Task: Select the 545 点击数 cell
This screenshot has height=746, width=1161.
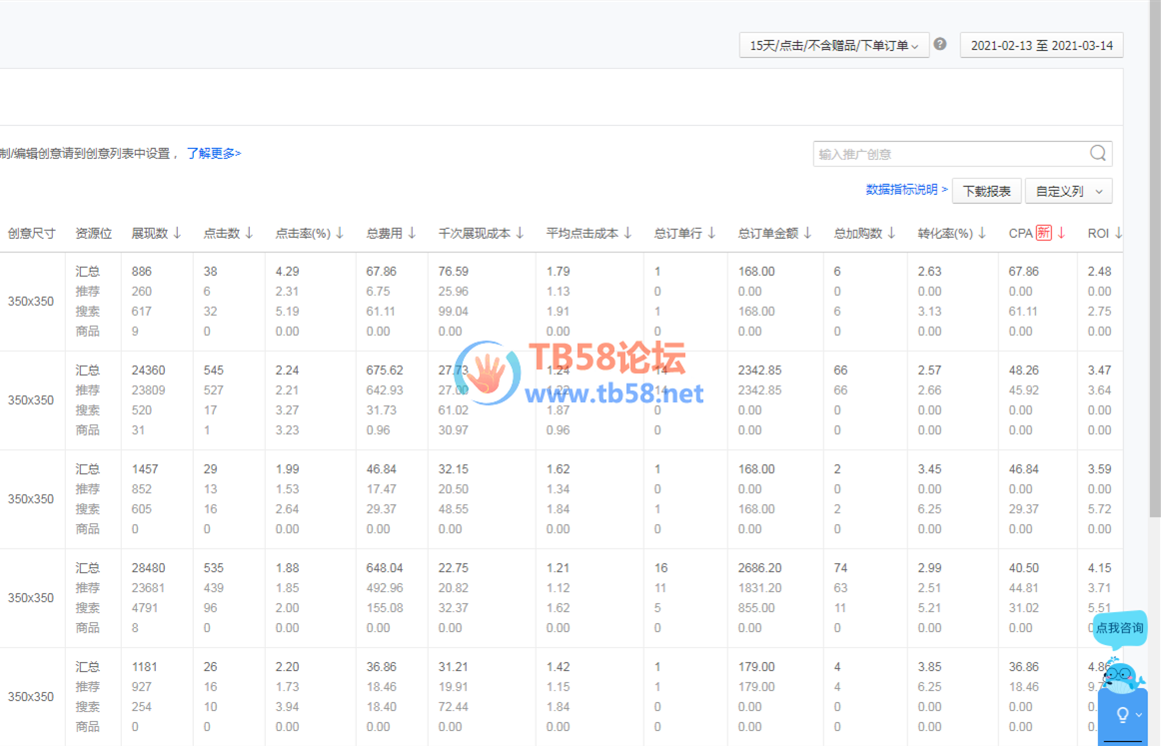Action: point(213,371)
